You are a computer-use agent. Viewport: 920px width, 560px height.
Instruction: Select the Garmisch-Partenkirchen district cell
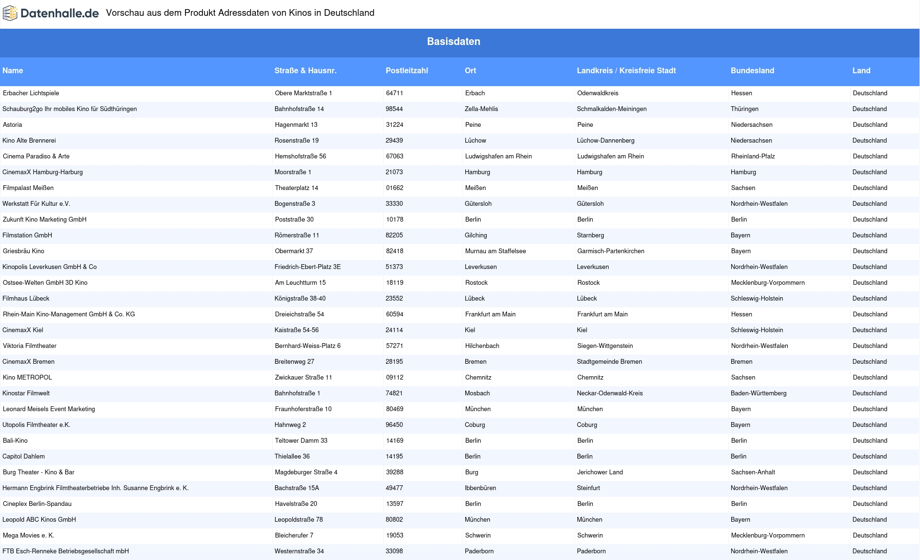coord(611,251)
